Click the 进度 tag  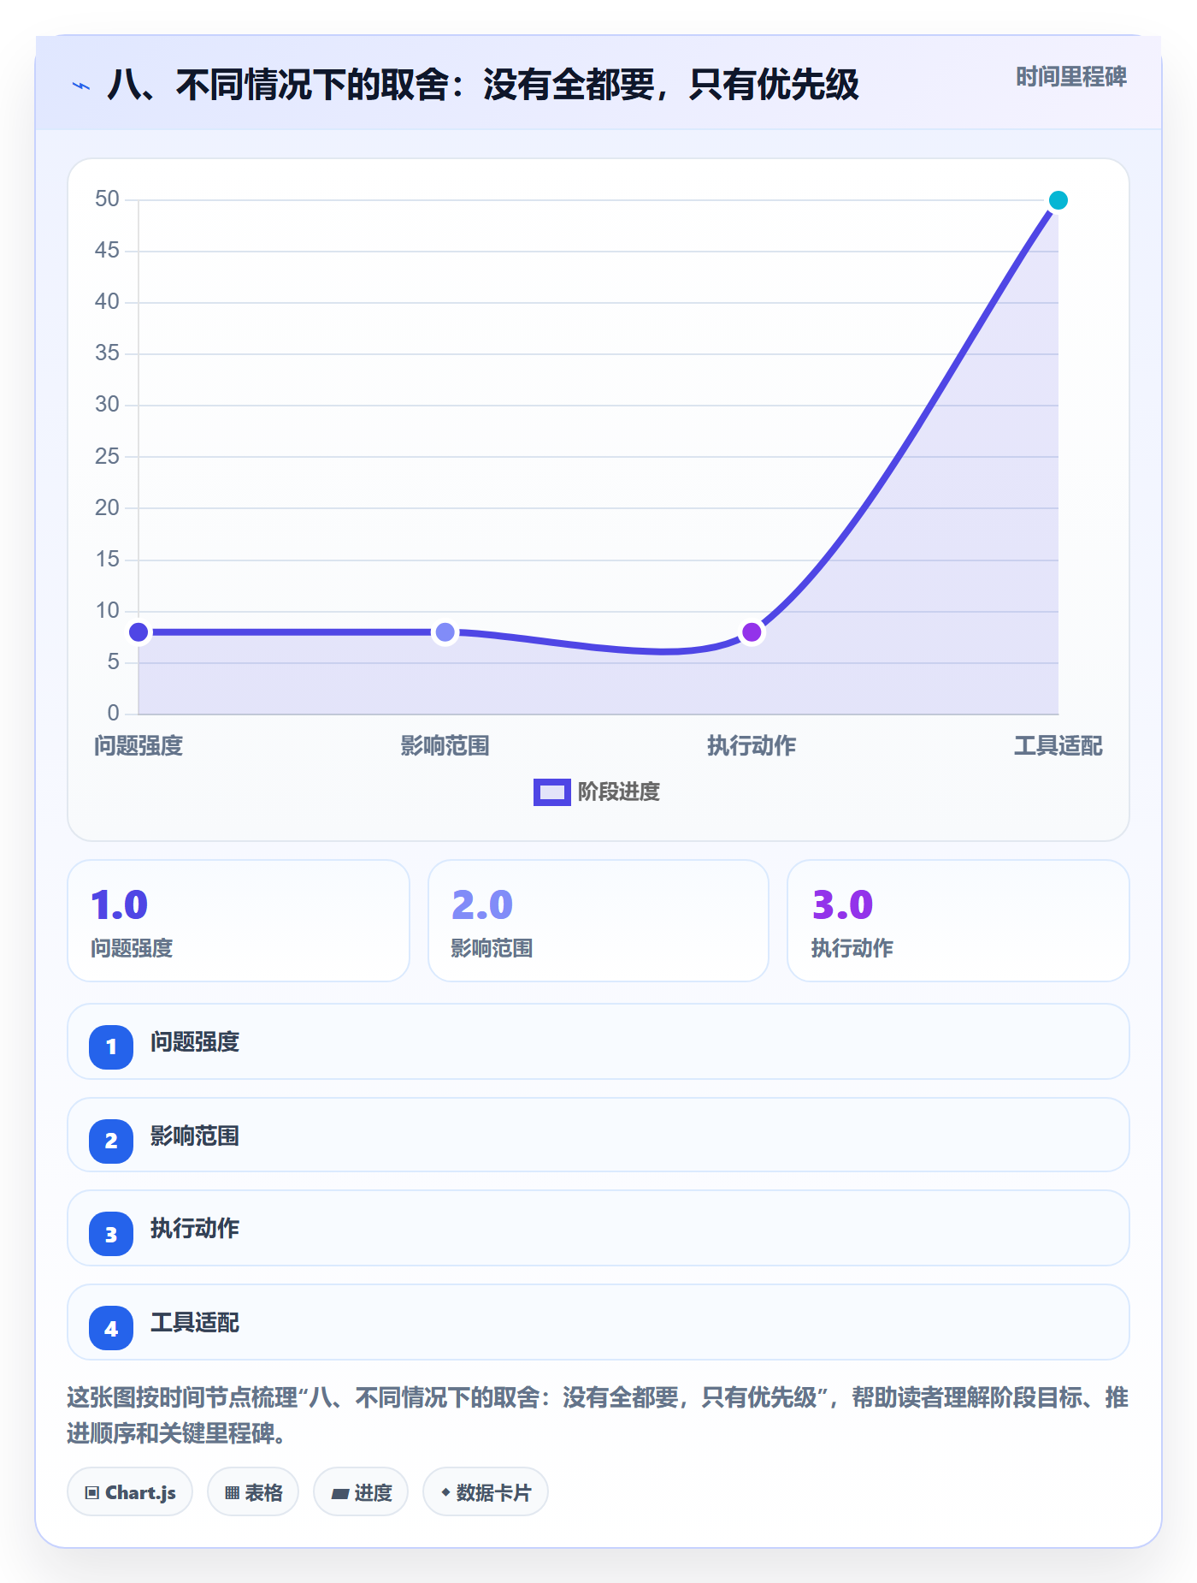[x=361, y=1491]
